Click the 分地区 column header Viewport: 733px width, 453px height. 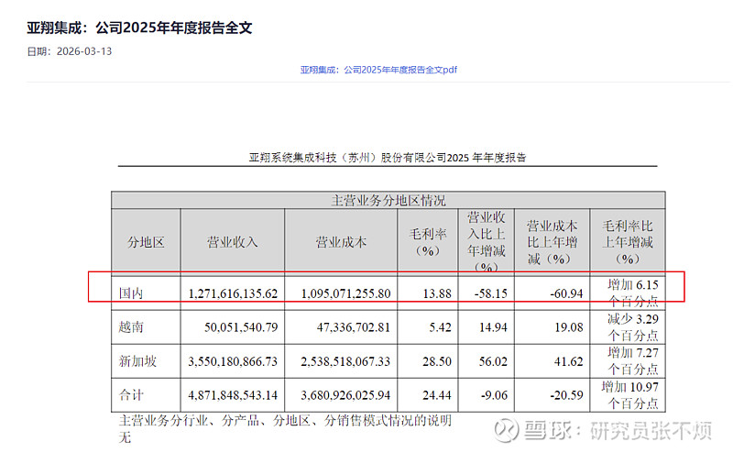146,242
